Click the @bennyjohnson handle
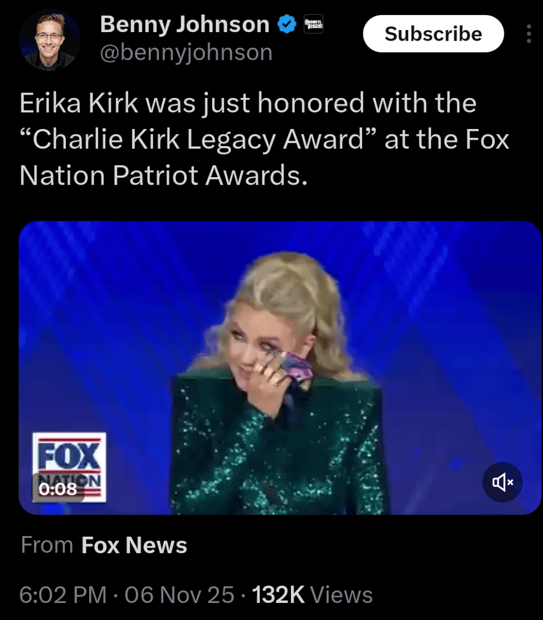Viewport: 543px width, 620px height. pos(186,52)
